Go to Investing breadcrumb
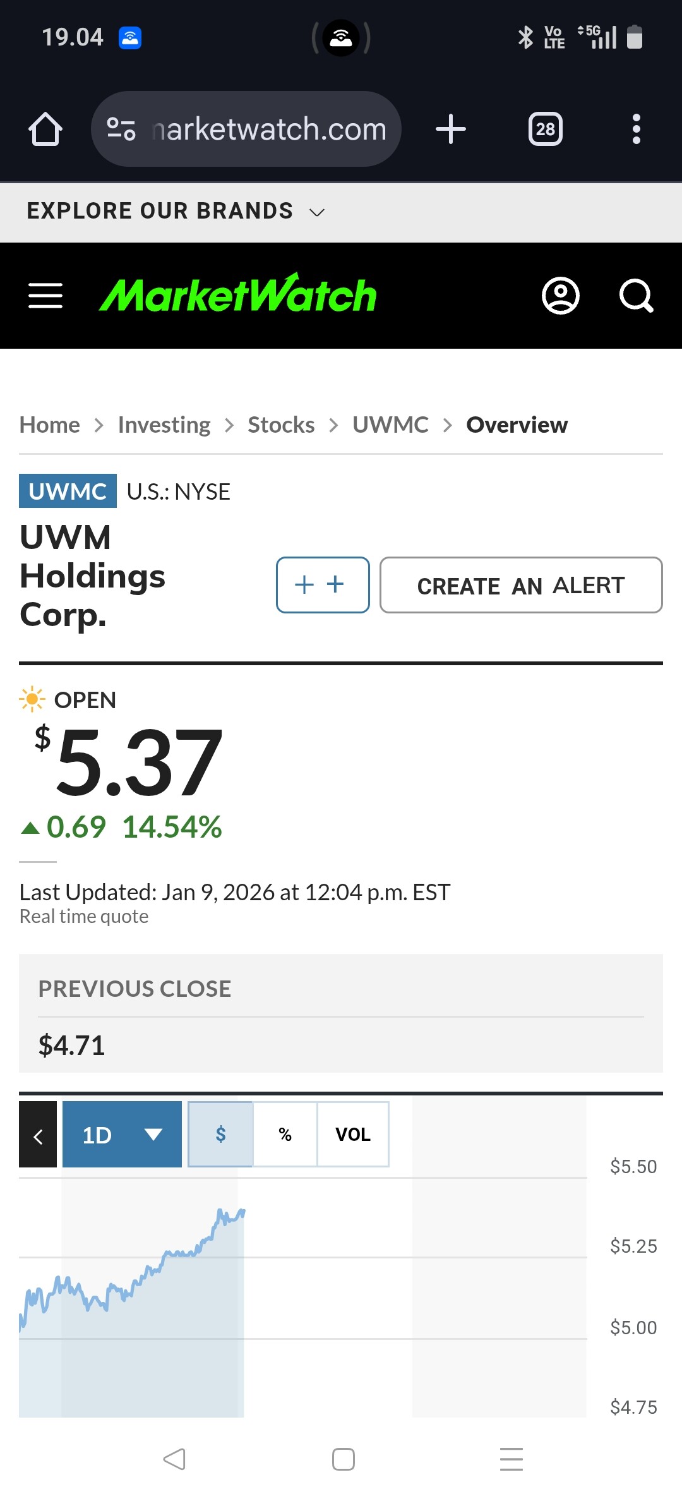This screenshot has width=682, height=1501. (164, 425)
